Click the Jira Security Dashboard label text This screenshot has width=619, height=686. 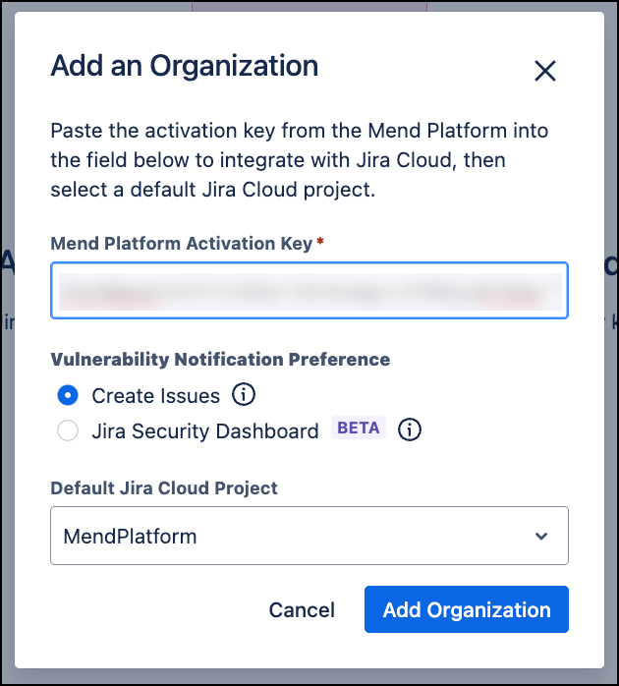pos(204,430)
